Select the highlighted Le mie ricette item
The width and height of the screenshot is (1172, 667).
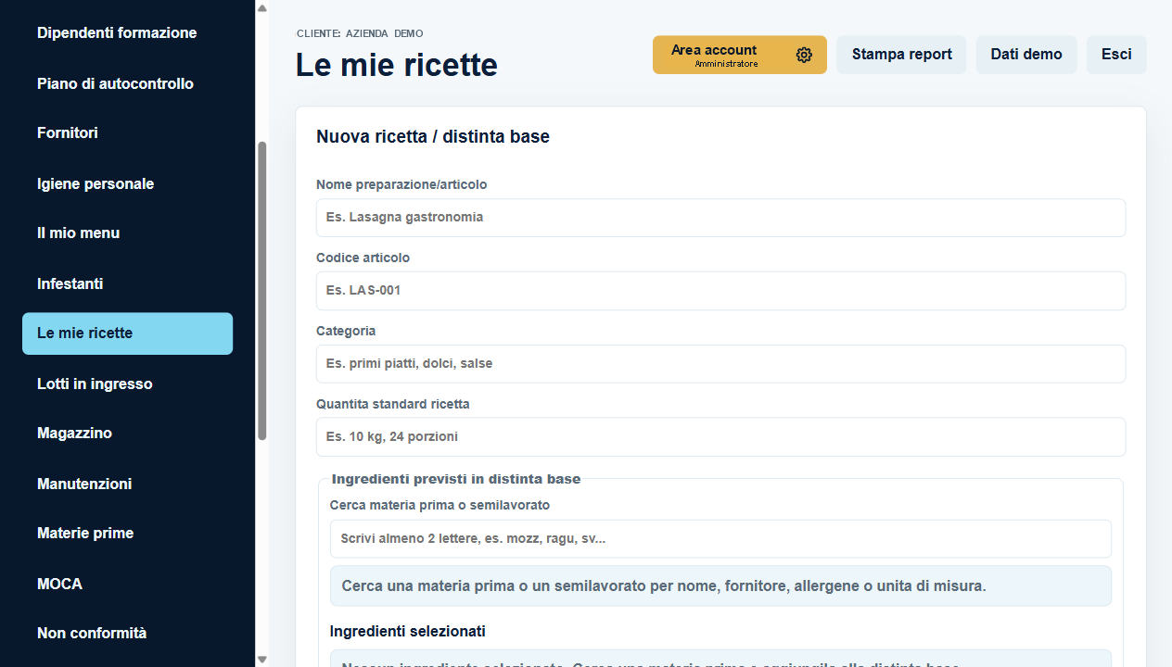point(127,333)
